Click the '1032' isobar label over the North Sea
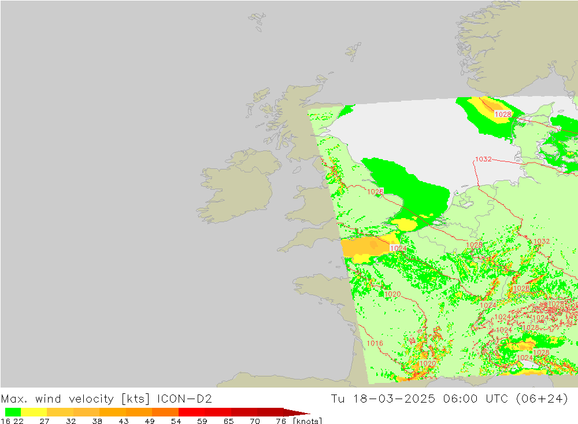 483,159
